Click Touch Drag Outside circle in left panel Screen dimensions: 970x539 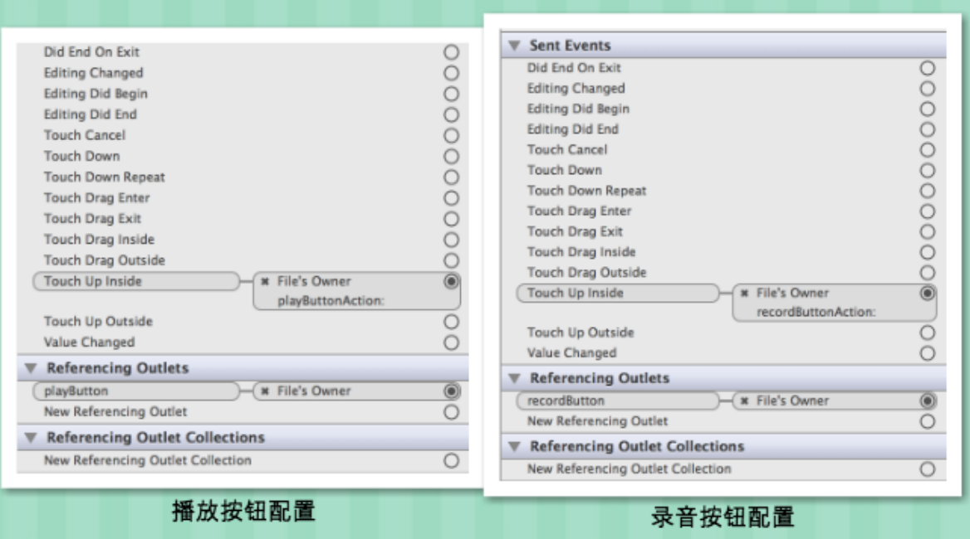(x=451, y=260)
